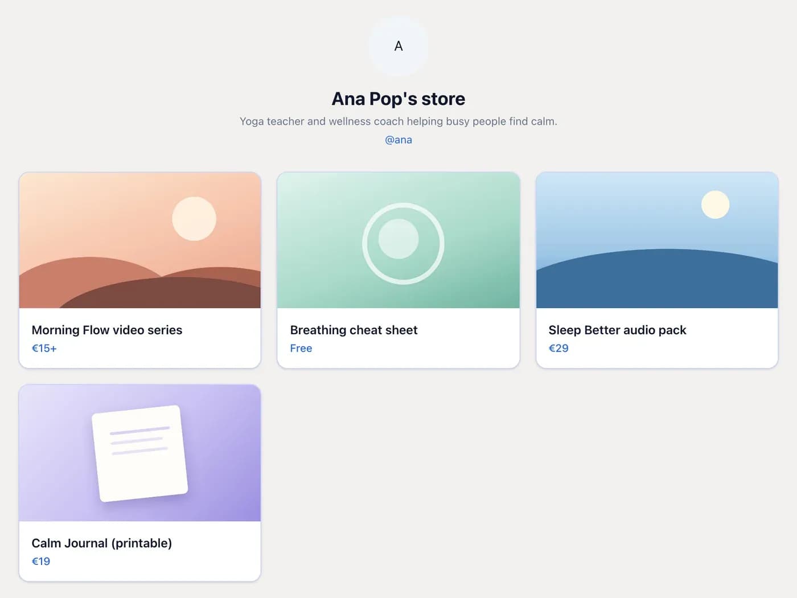Open the Sleep Better audio pack thumbnail
The width and height of the screenshot is (797, 598).
[x=657, y=240]
